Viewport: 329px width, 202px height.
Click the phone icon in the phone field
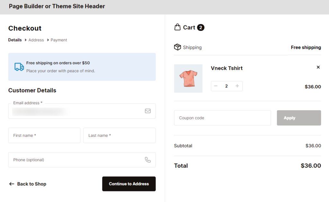coord(148,160)
